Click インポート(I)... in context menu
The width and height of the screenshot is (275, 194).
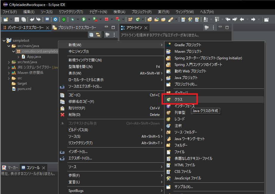tap(111, 152)
